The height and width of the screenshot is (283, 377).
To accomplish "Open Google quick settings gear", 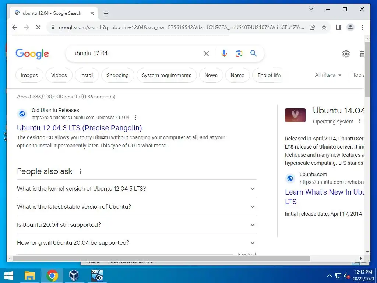I will (x=346, y=54).
